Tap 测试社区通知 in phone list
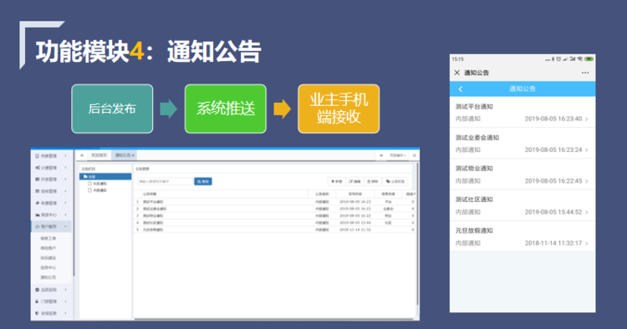The height and width of the screenshot is (329, 627). pyautogui.click(x=522, y=205)
